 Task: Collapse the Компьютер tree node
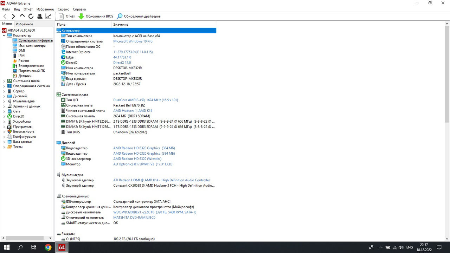4,35
